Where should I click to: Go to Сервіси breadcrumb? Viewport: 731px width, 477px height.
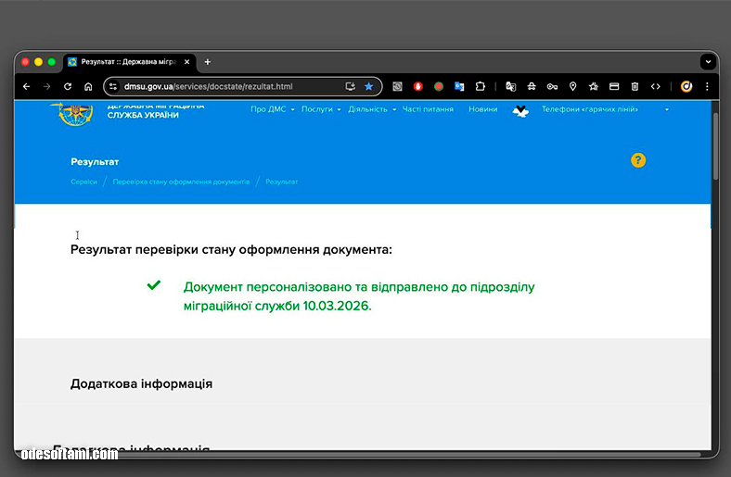(83, 182)
